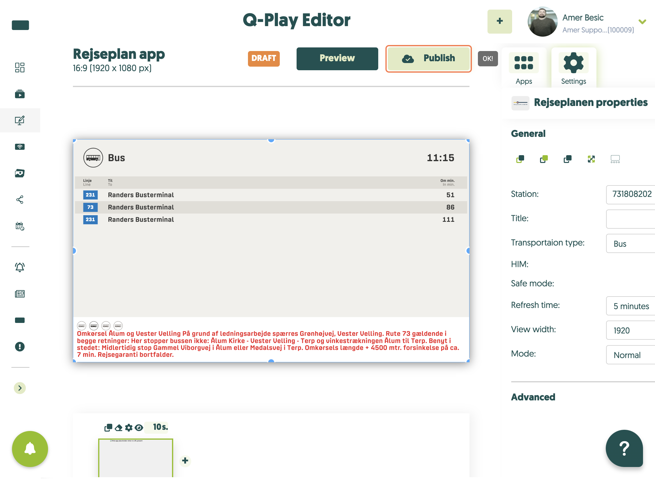The width and height of the screenshot is (655, 479).
Task: Select the slide thumbnail in timeline
Action: click(136, 458)
